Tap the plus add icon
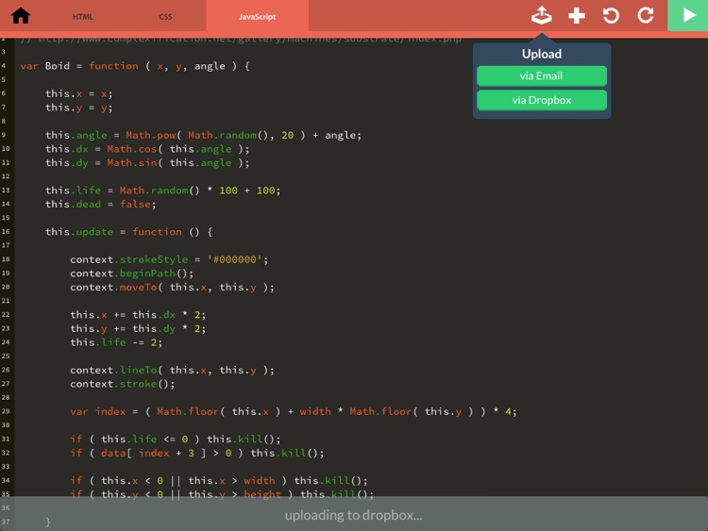The height and width of the screenshot is (531, 708). pyautogui.click(x=577, y=15)
